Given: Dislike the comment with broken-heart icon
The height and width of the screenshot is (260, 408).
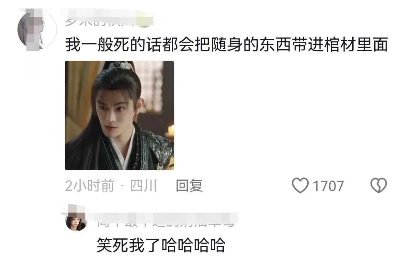Looking at the screenshot, I should tap(378, 186).
